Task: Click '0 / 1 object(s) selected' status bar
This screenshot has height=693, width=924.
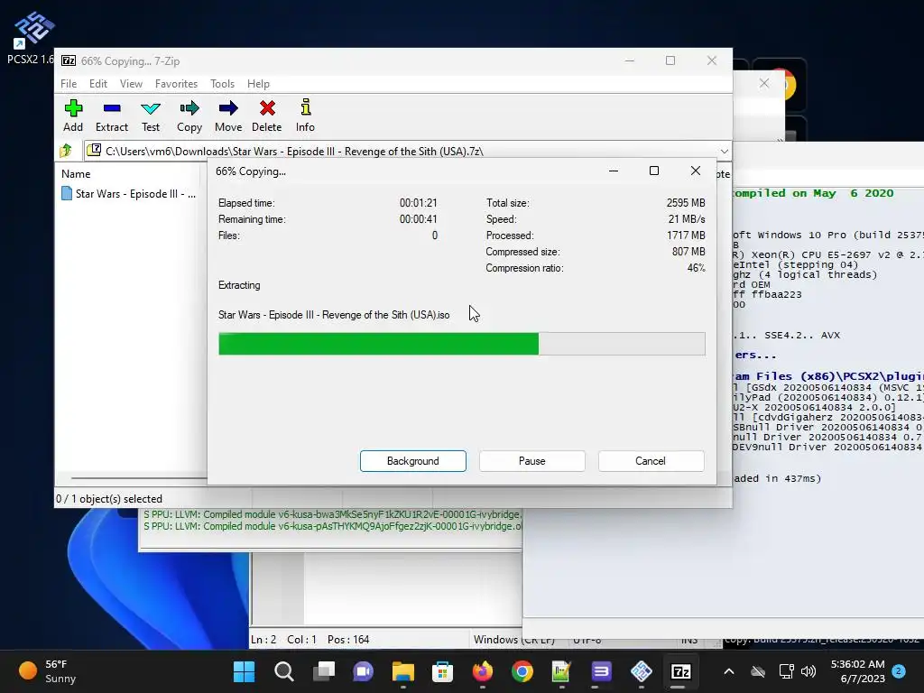Action: (x=109, y=498)
